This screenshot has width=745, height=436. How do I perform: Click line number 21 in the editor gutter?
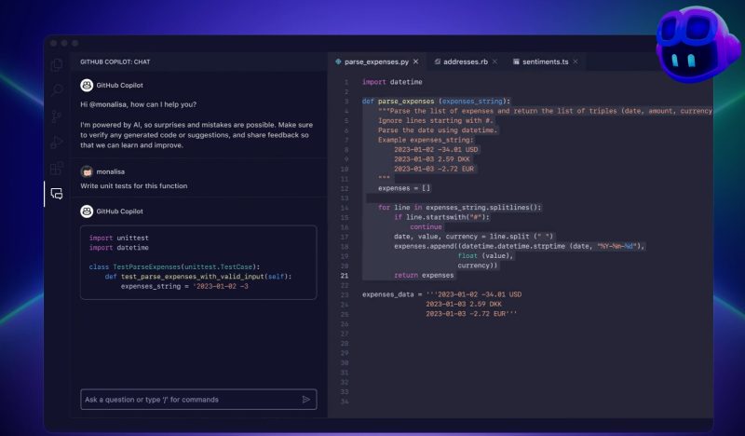[x=345, y=276]
